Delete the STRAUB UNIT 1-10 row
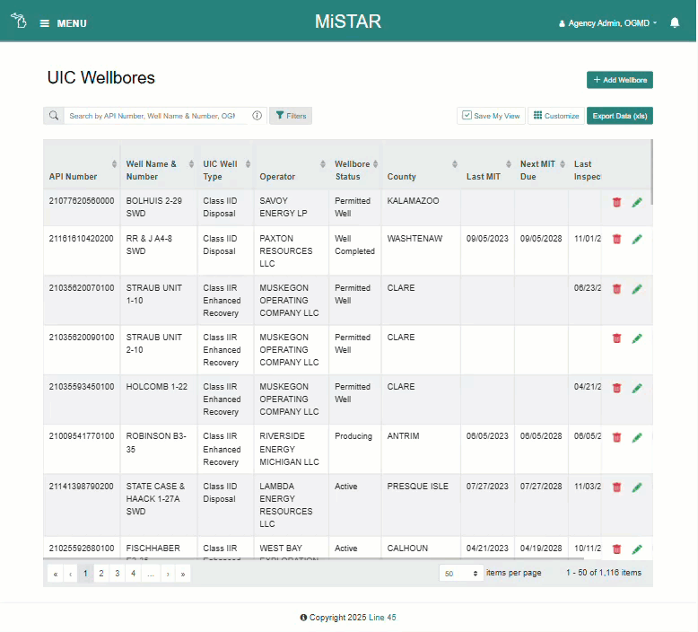Image resolution: width=698 pixels, height=632 pixels. [616, 289]
